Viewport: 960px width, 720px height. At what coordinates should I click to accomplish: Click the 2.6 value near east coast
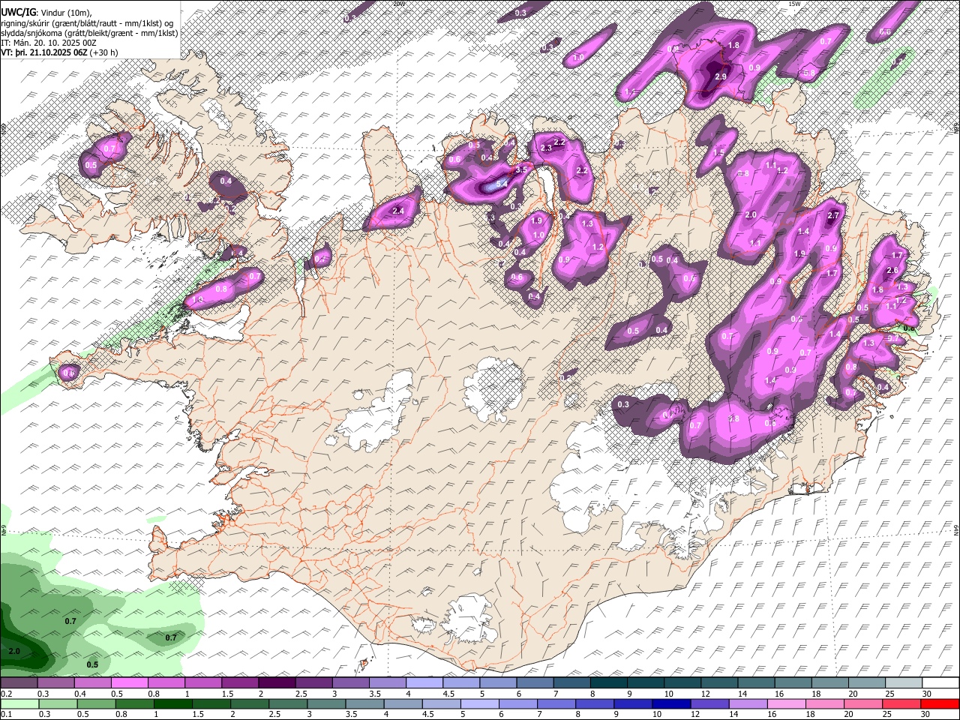[x=892, y=271]
